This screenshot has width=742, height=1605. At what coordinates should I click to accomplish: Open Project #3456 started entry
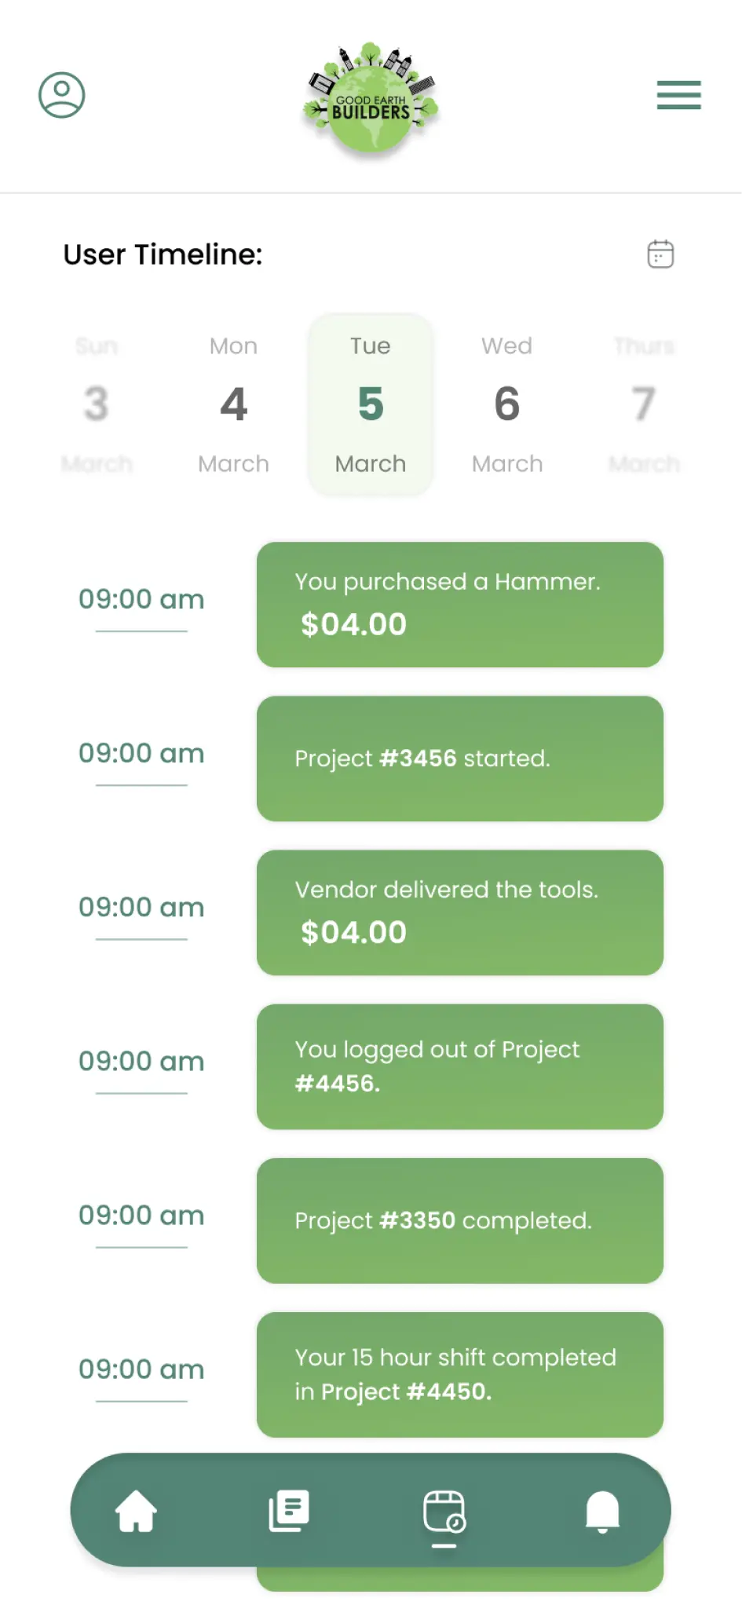[459, 758]
